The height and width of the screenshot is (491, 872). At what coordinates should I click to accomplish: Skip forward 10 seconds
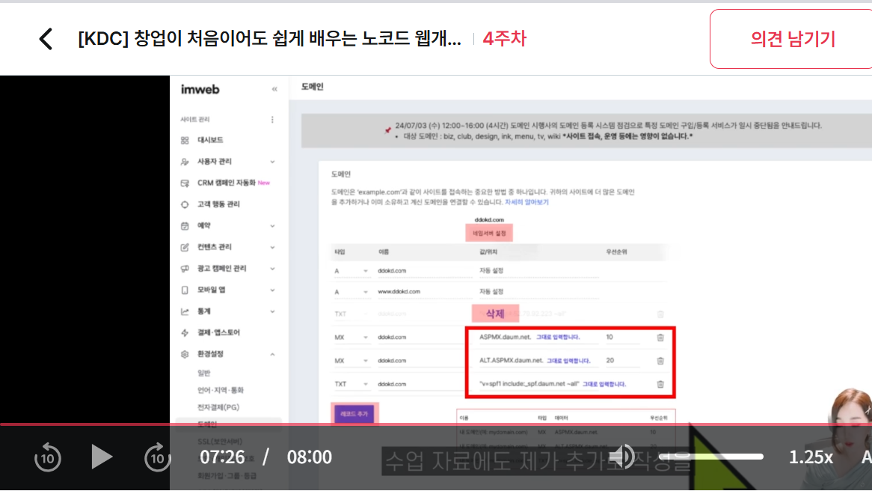pos(157,457)
